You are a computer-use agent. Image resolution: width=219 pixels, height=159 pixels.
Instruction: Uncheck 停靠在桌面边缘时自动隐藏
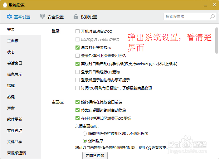pyautogui.click(x=77, y=110)
